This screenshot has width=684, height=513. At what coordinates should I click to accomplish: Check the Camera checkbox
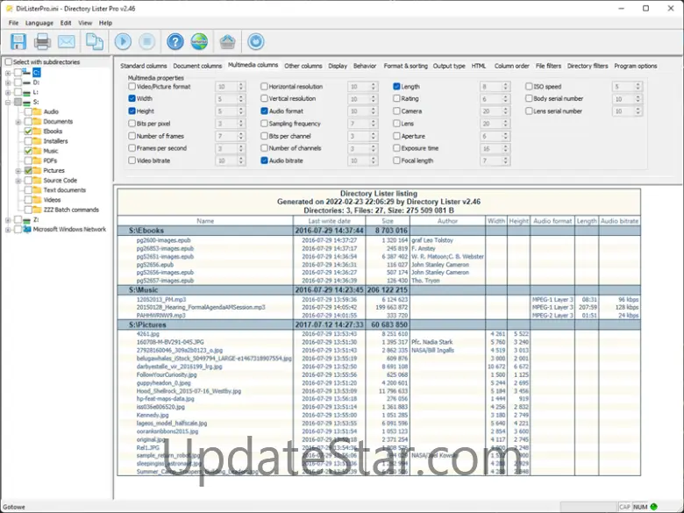(396, 110)
